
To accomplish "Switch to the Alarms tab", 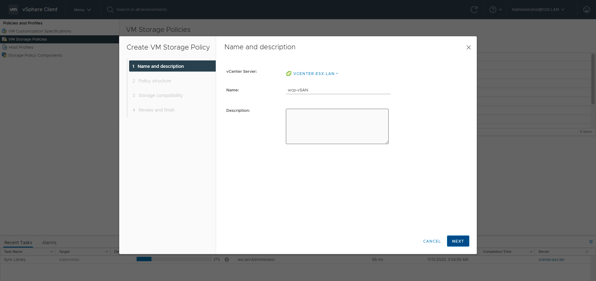I will [49, 243].
